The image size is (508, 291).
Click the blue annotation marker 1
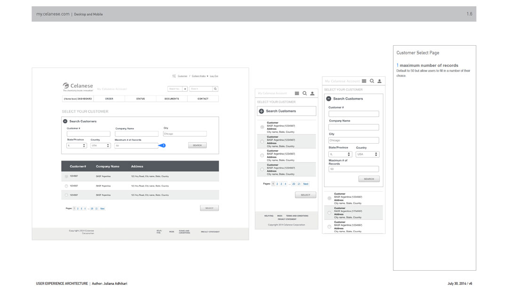coord(163,145)
